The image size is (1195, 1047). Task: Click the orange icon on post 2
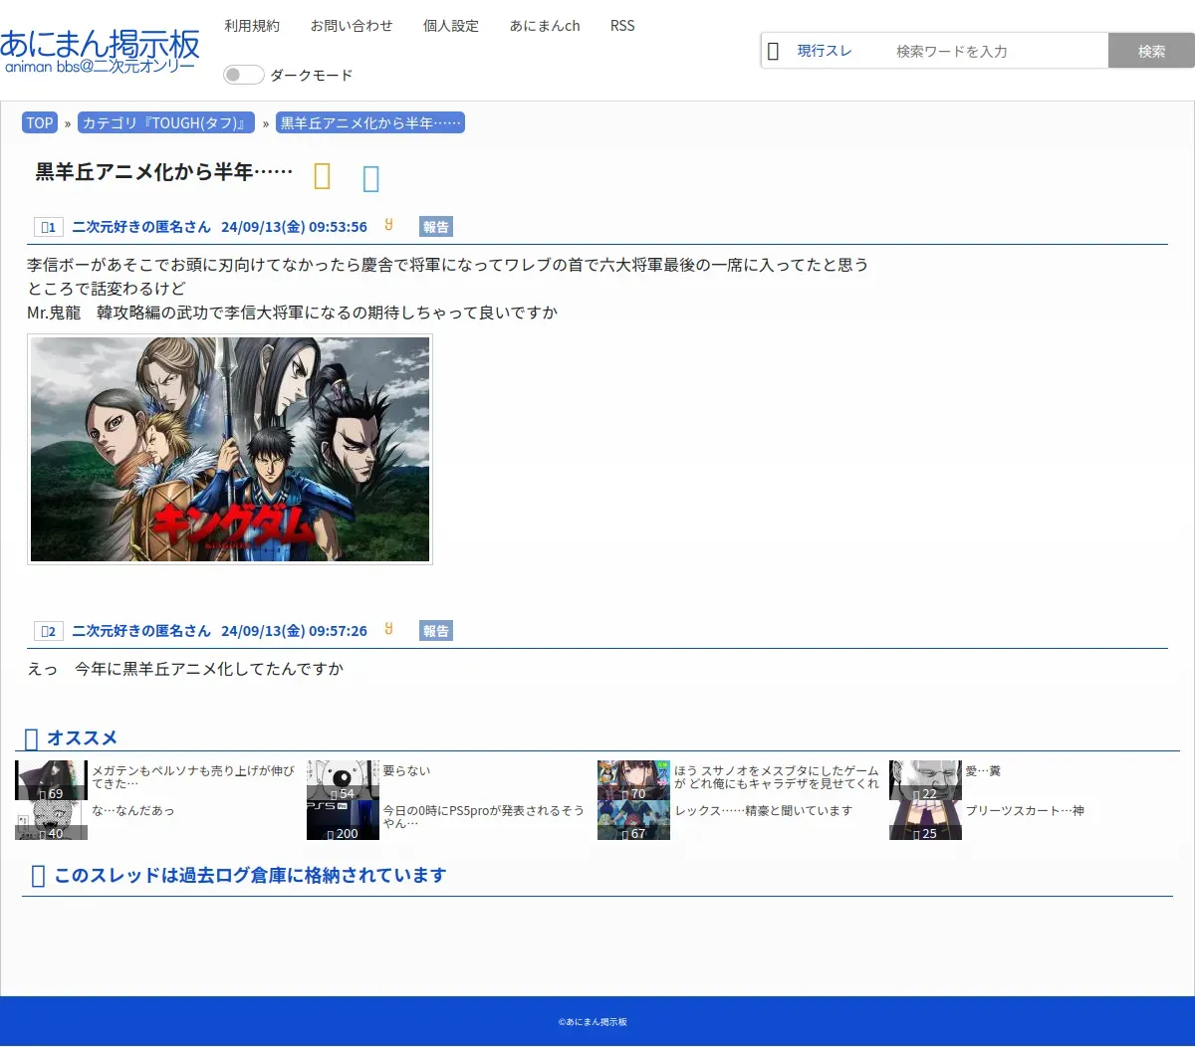[x=389, y=629]
